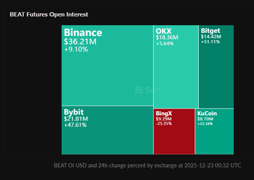Select the +47.61% change on Bybit
Viewport: 254px width, 180px height.
[75, 125]
